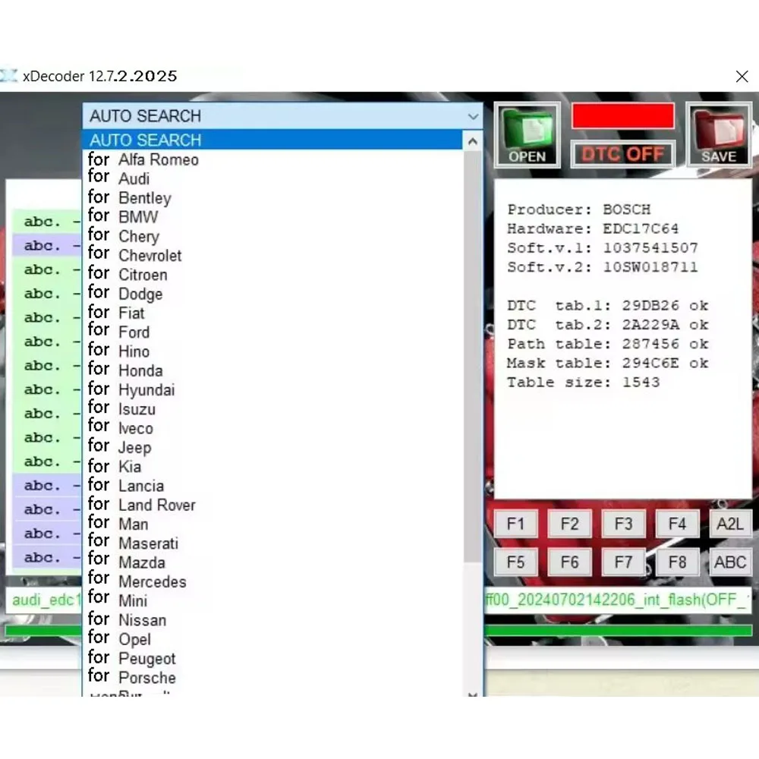Click the list scrollbar down arrow
The image size is (759, 759).
click(473, 694)
